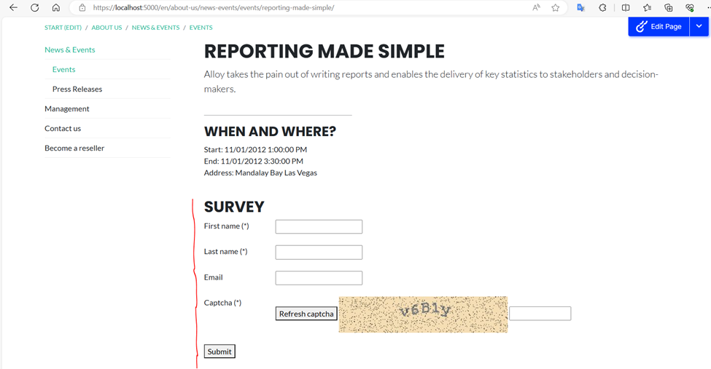
Task: Click the site info lock icon
Action: (82, 8)
